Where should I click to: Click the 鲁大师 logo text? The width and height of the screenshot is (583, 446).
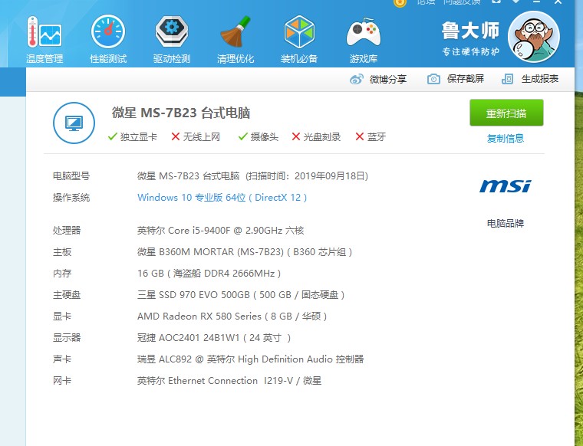pos(470,31)
